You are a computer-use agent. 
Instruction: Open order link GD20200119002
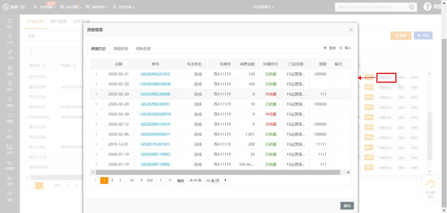pos(155,164)
